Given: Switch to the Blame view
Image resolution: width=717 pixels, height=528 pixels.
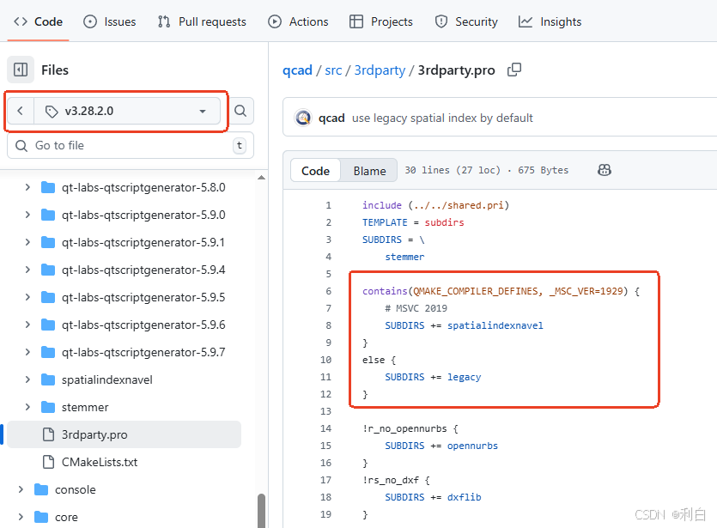Looking at the screenshot, I should (369, 171).
